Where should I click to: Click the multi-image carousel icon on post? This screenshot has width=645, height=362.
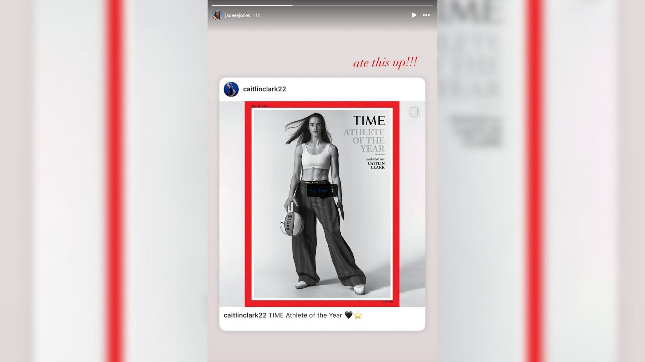click(414, 112)
